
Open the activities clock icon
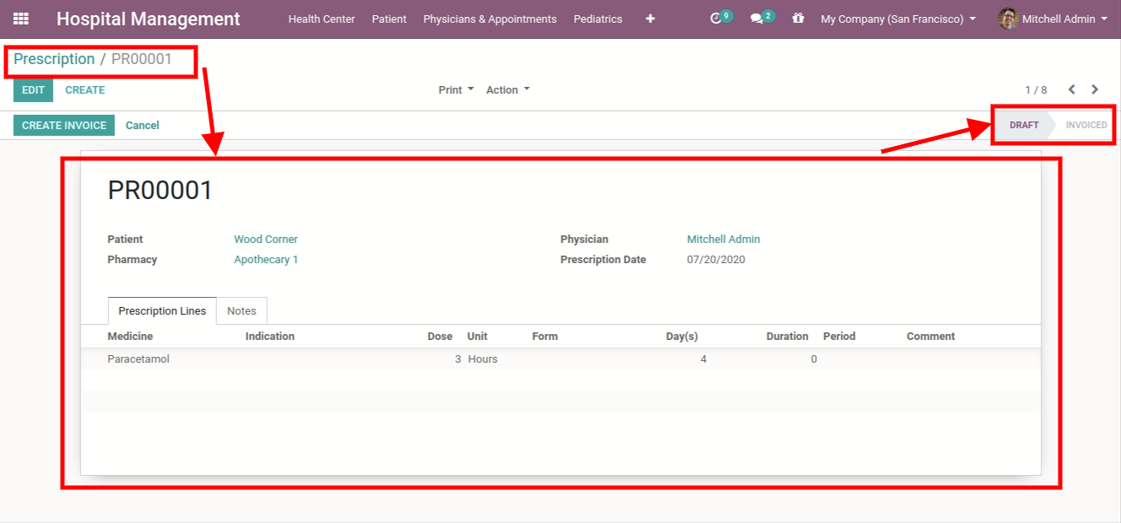tap(717, 19)
